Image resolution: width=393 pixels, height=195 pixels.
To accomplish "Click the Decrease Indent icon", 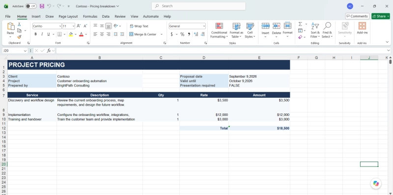I will click(x=115, y=34).
